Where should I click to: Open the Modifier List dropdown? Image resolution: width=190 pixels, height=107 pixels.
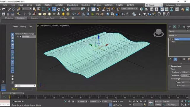(x=179, y=36)
